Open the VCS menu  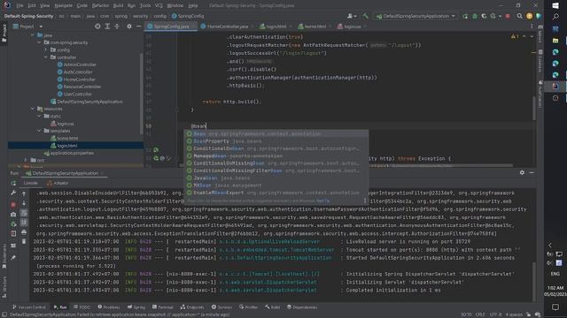click(159, 5)
